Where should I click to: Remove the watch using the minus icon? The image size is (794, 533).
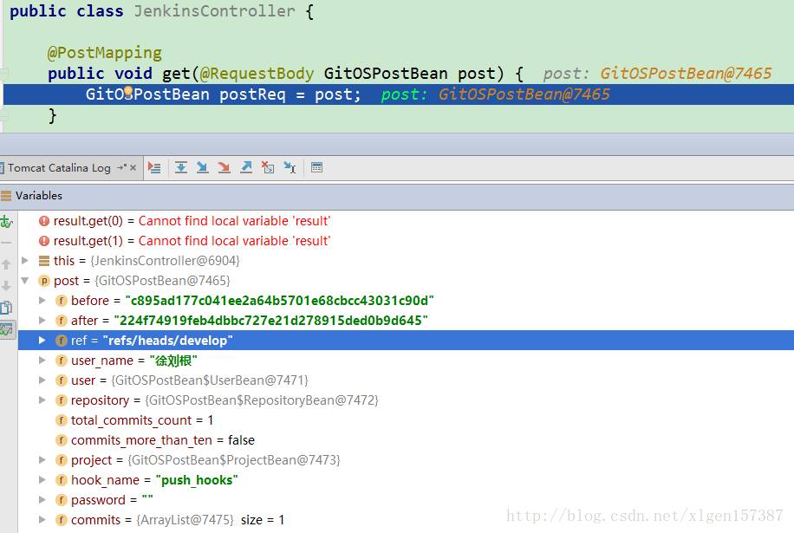pos(6,243)
